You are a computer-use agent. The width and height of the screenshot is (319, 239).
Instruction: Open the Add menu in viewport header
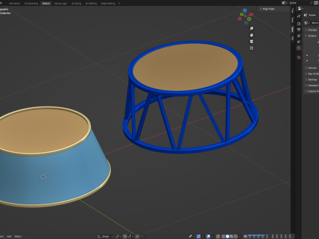coord(9,236)
